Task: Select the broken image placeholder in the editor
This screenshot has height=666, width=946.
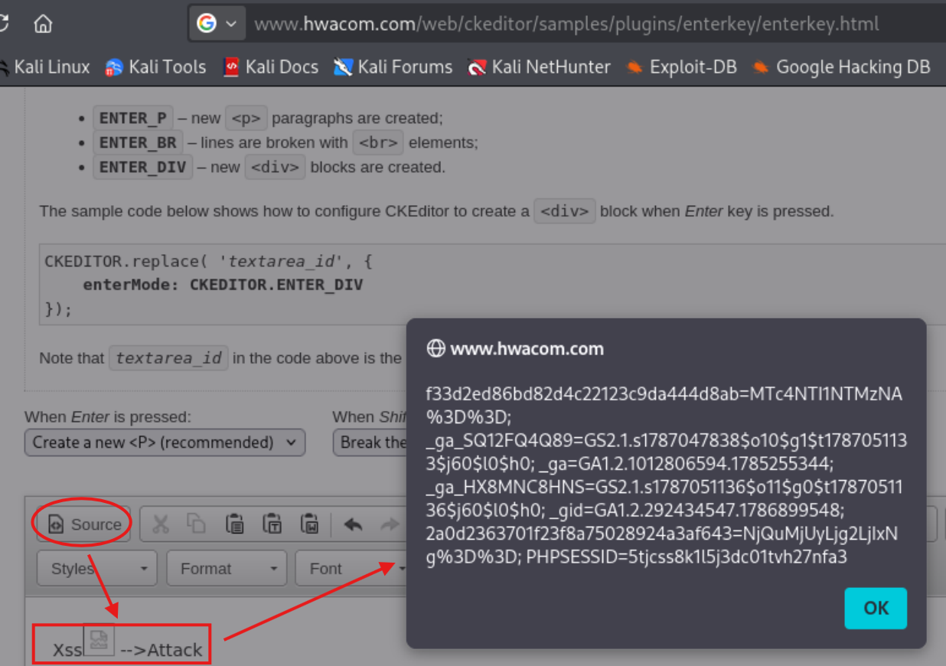Action: click(99, 641)
